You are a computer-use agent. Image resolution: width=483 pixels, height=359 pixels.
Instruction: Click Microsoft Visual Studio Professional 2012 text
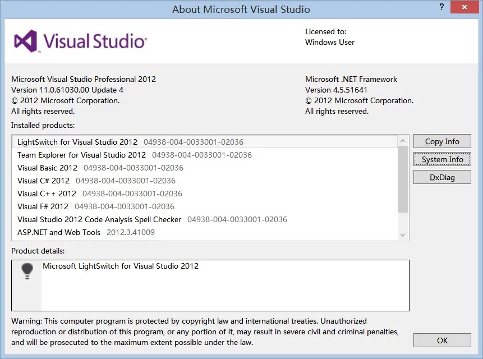[84, 79]
